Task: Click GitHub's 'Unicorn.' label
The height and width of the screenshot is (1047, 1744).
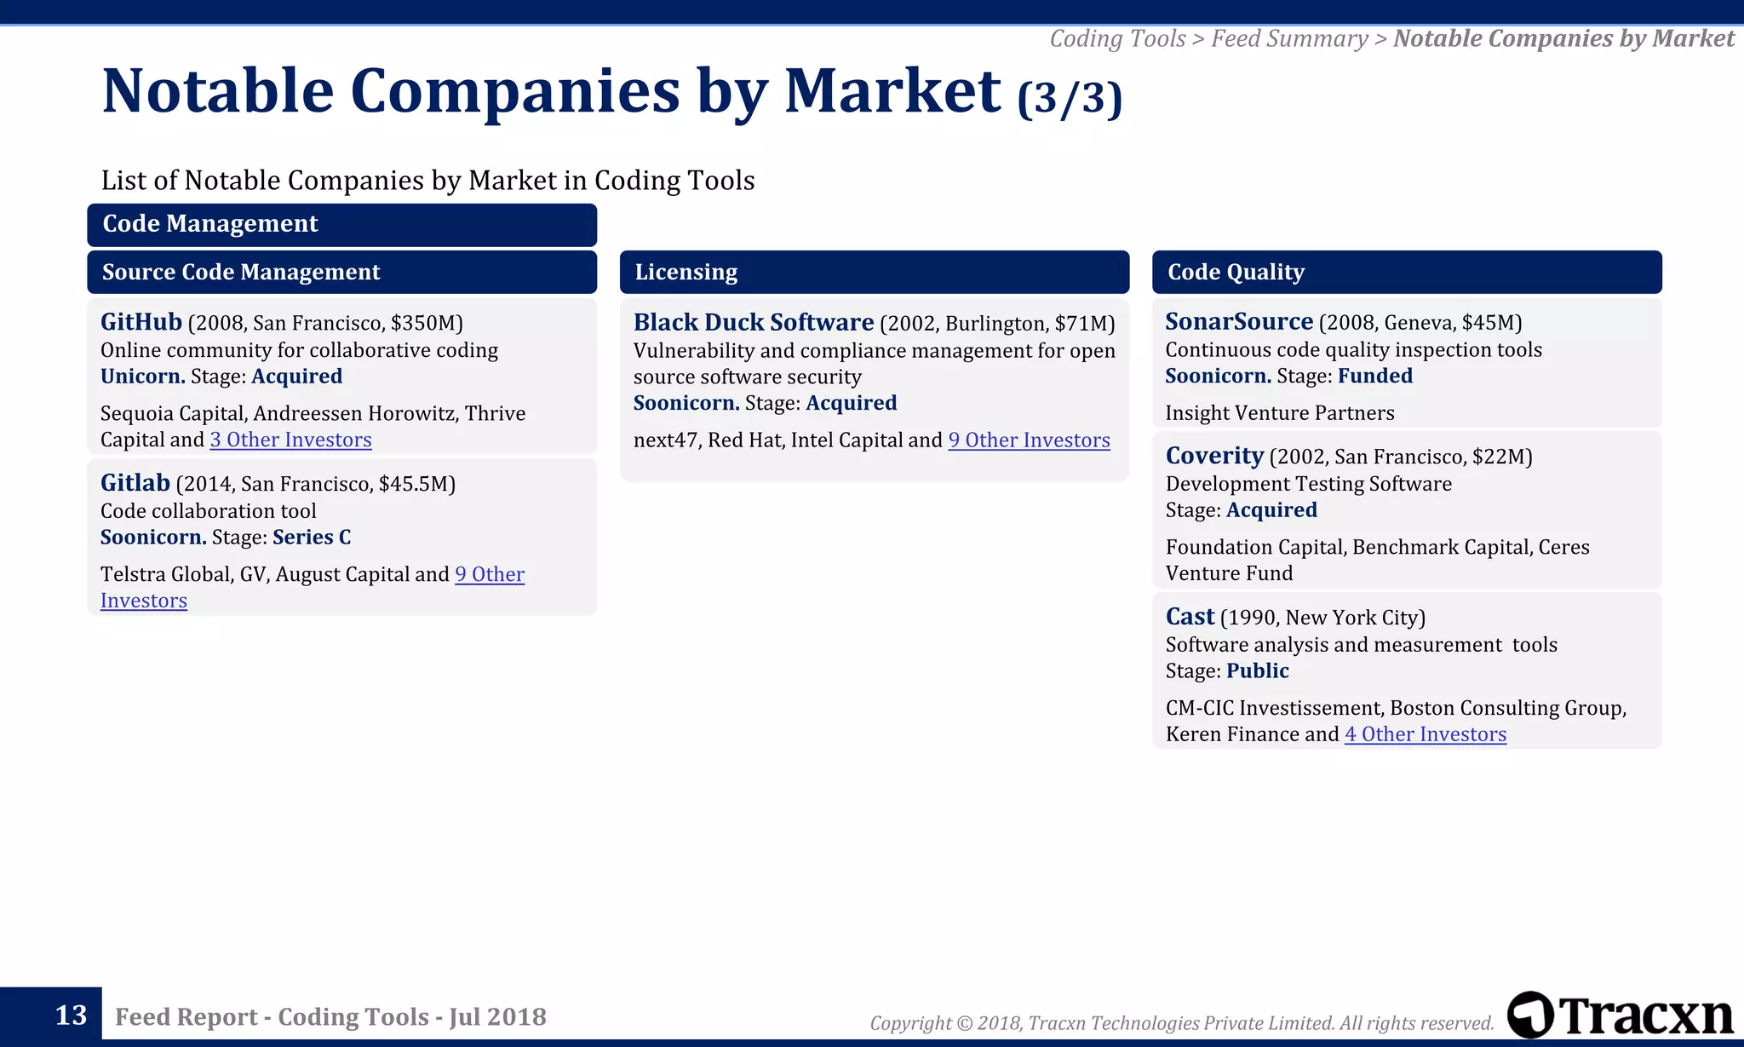Action: 143,377
